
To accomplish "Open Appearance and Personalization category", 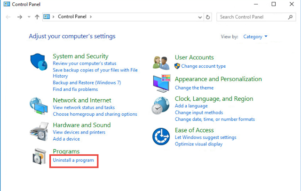I will (218, 79).
